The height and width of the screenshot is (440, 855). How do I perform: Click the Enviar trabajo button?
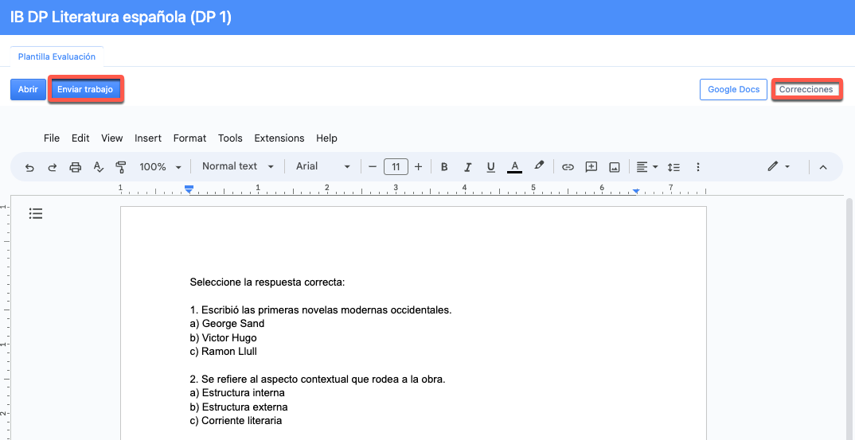[x=85, y=89]
